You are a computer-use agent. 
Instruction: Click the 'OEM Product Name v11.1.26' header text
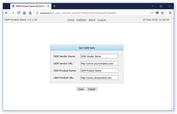[x=21, y=20]
